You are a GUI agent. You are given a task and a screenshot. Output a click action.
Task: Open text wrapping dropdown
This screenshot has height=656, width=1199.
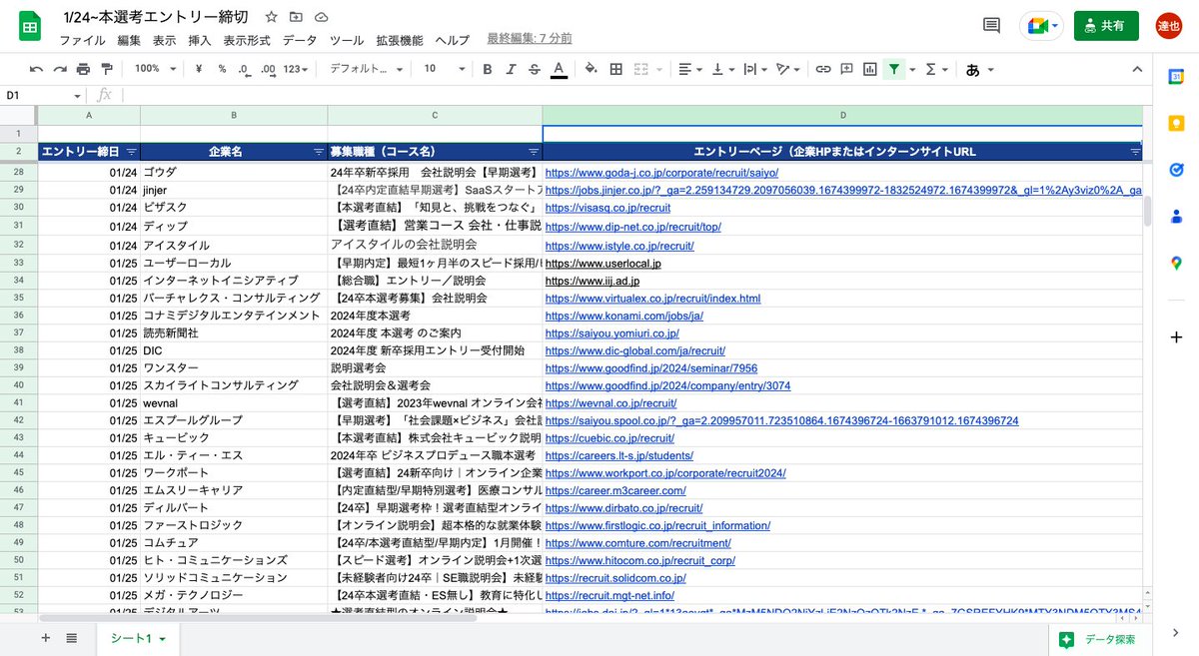tap(755, 69)
